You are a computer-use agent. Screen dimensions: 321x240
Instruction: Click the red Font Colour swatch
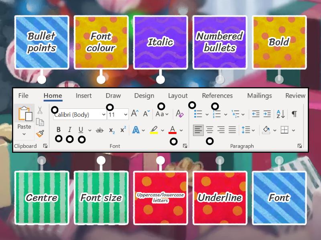pos(173,130)
